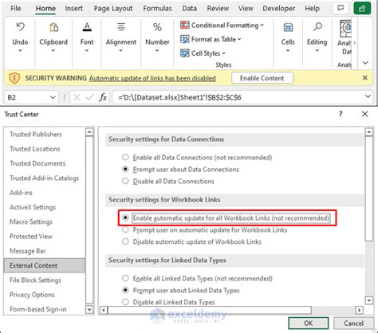Open the Alignment group icon
The image size is (378, 333).
click(x=121, y=27)
